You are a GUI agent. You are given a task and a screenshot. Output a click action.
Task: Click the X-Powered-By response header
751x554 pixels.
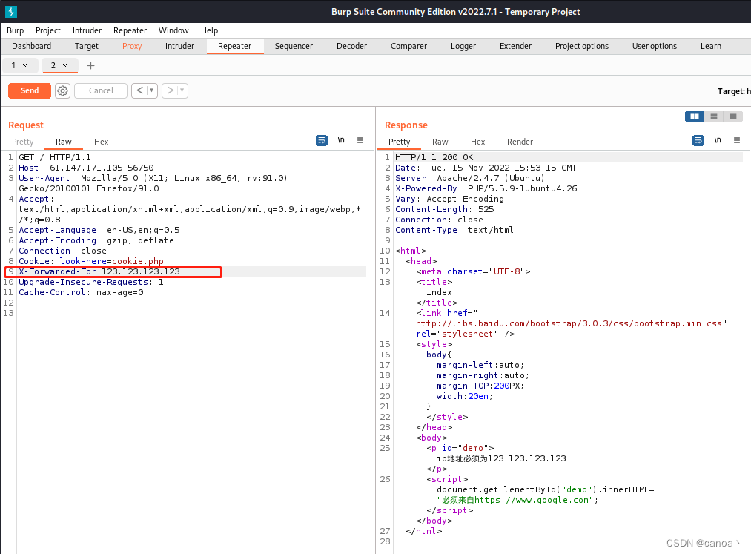click(486, 188)
